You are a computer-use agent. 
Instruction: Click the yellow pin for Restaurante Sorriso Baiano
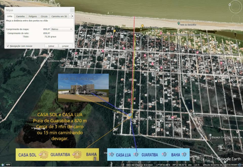114,31
